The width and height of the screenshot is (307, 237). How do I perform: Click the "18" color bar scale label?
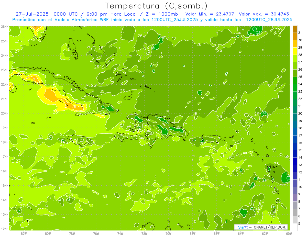tap(300, 128)
